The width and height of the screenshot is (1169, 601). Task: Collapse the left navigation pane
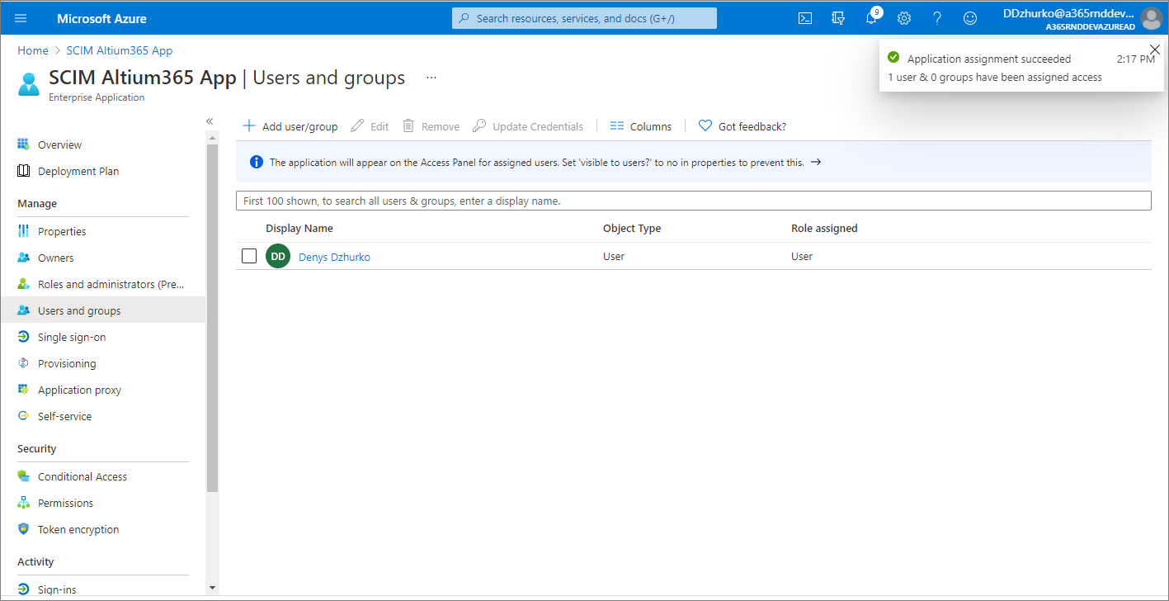pos(210,121)
